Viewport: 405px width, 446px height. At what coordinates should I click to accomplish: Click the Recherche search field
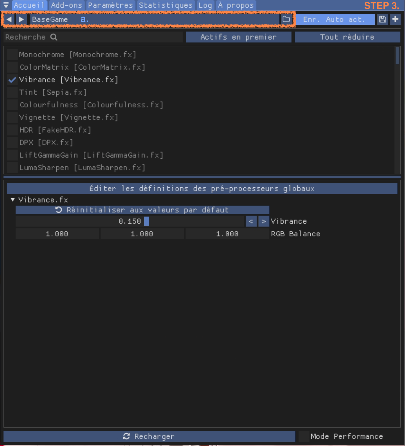(x=93, y=37)
